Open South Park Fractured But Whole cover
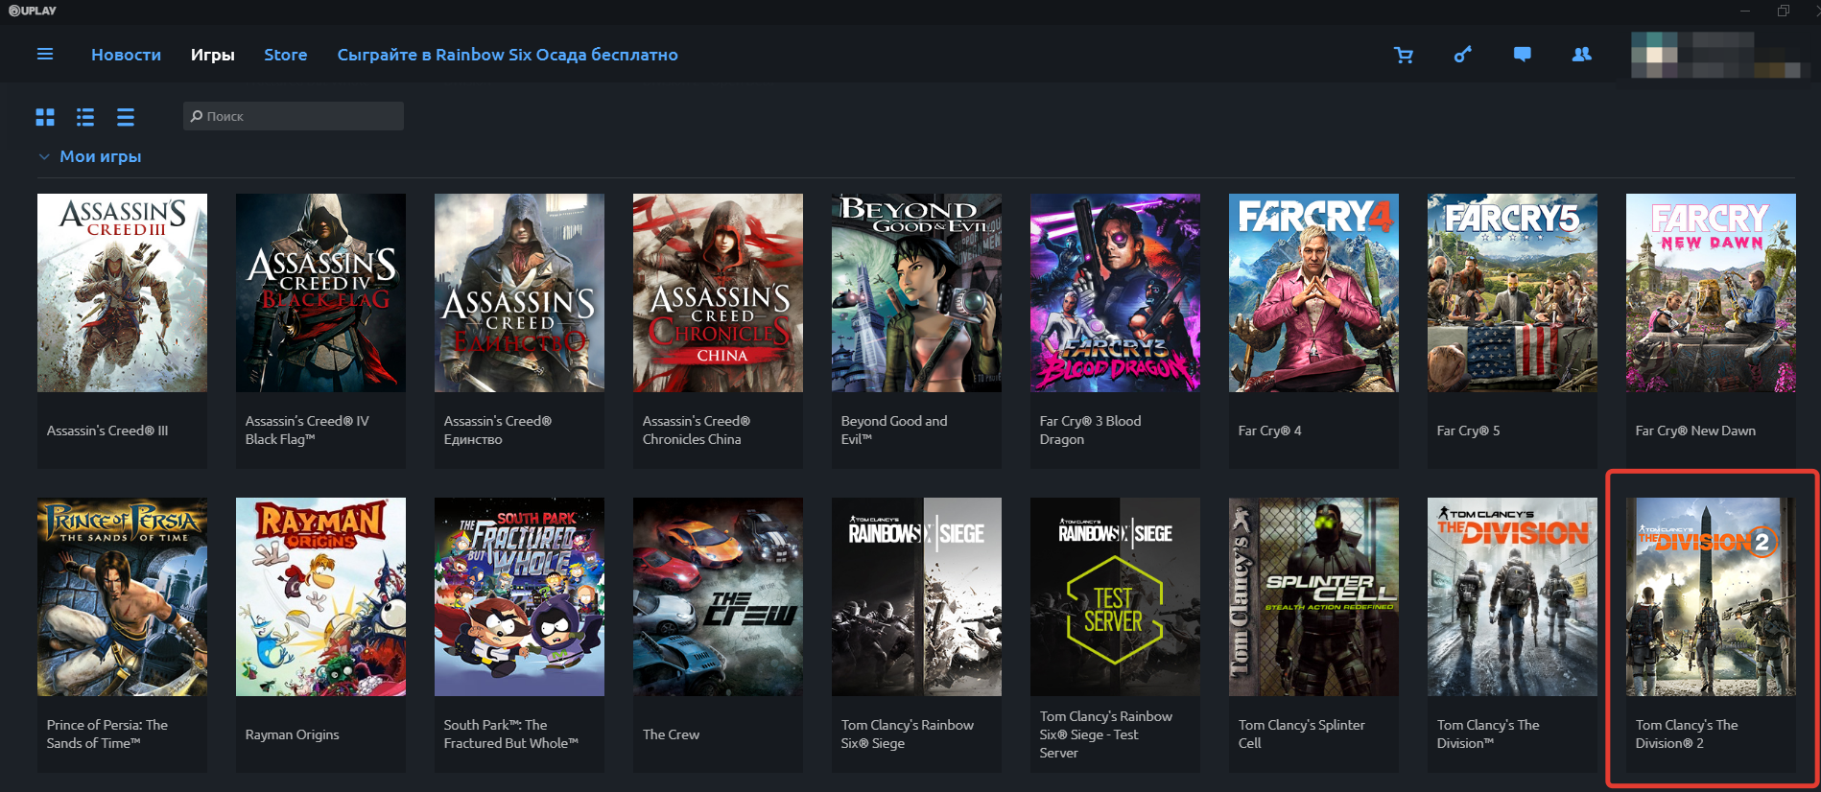Screen dimensions: 1821x792 519,596
